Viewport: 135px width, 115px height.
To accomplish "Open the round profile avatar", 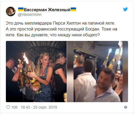I will click(x=11, y=11).
